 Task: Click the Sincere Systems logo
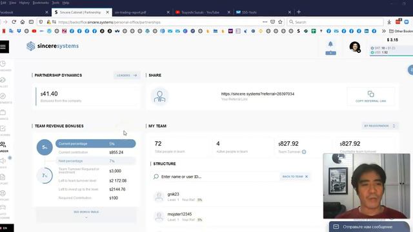(52, 46)
